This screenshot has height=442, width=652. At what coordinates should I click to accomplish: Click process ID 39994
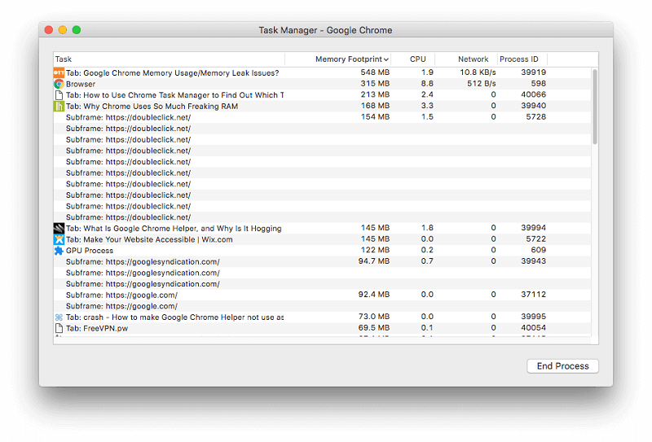click(534, 228)
